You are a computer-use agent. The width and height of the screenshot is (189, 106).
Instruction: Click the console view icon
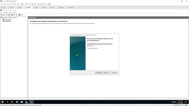[x=50, y=4]
